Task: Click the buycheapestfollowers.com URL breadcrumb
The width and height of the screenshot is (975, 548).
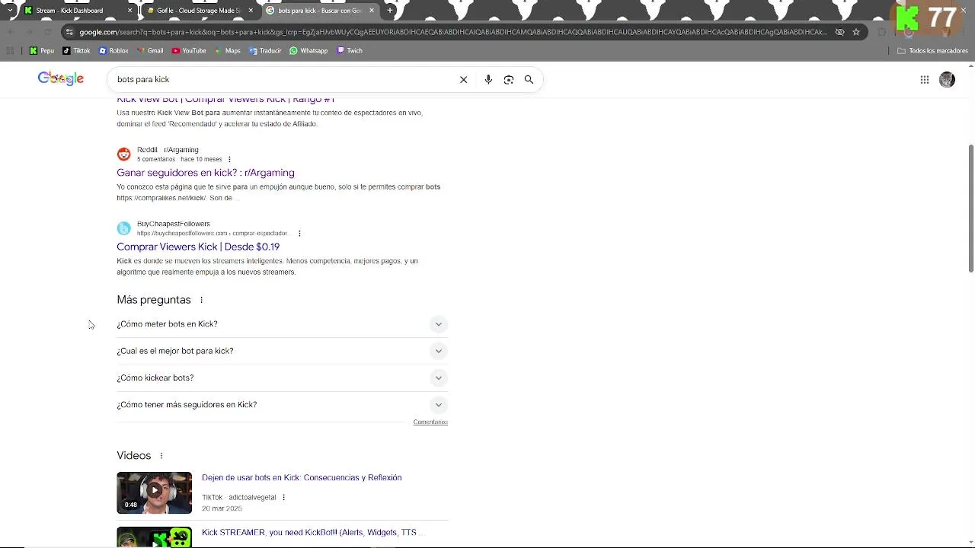Action: tap(212, 233)
